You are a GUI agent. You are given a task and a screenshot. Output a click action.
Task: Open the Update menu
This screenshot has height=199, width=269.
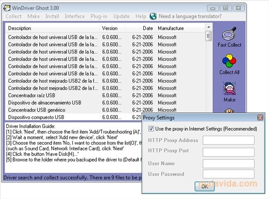pos(121,16)
